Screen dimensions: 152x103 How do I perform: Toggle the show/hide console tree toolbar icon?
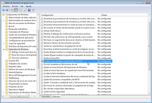[16, 10]
